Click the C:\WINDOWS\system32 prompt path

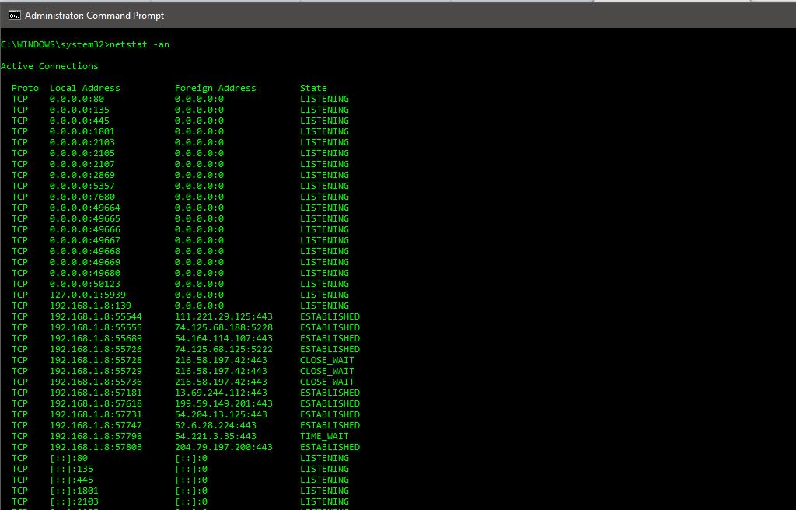51,44
